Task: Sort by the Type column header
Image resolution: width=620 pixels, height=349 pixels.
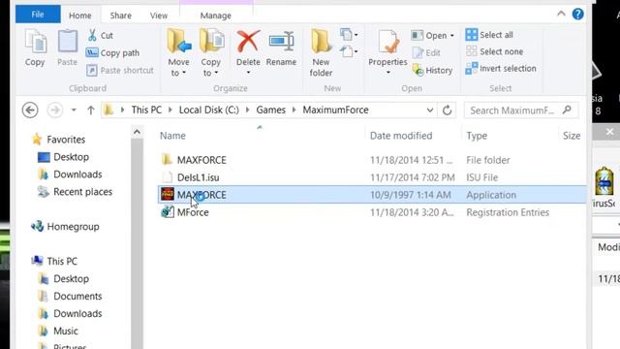Action: click(477, 136)
